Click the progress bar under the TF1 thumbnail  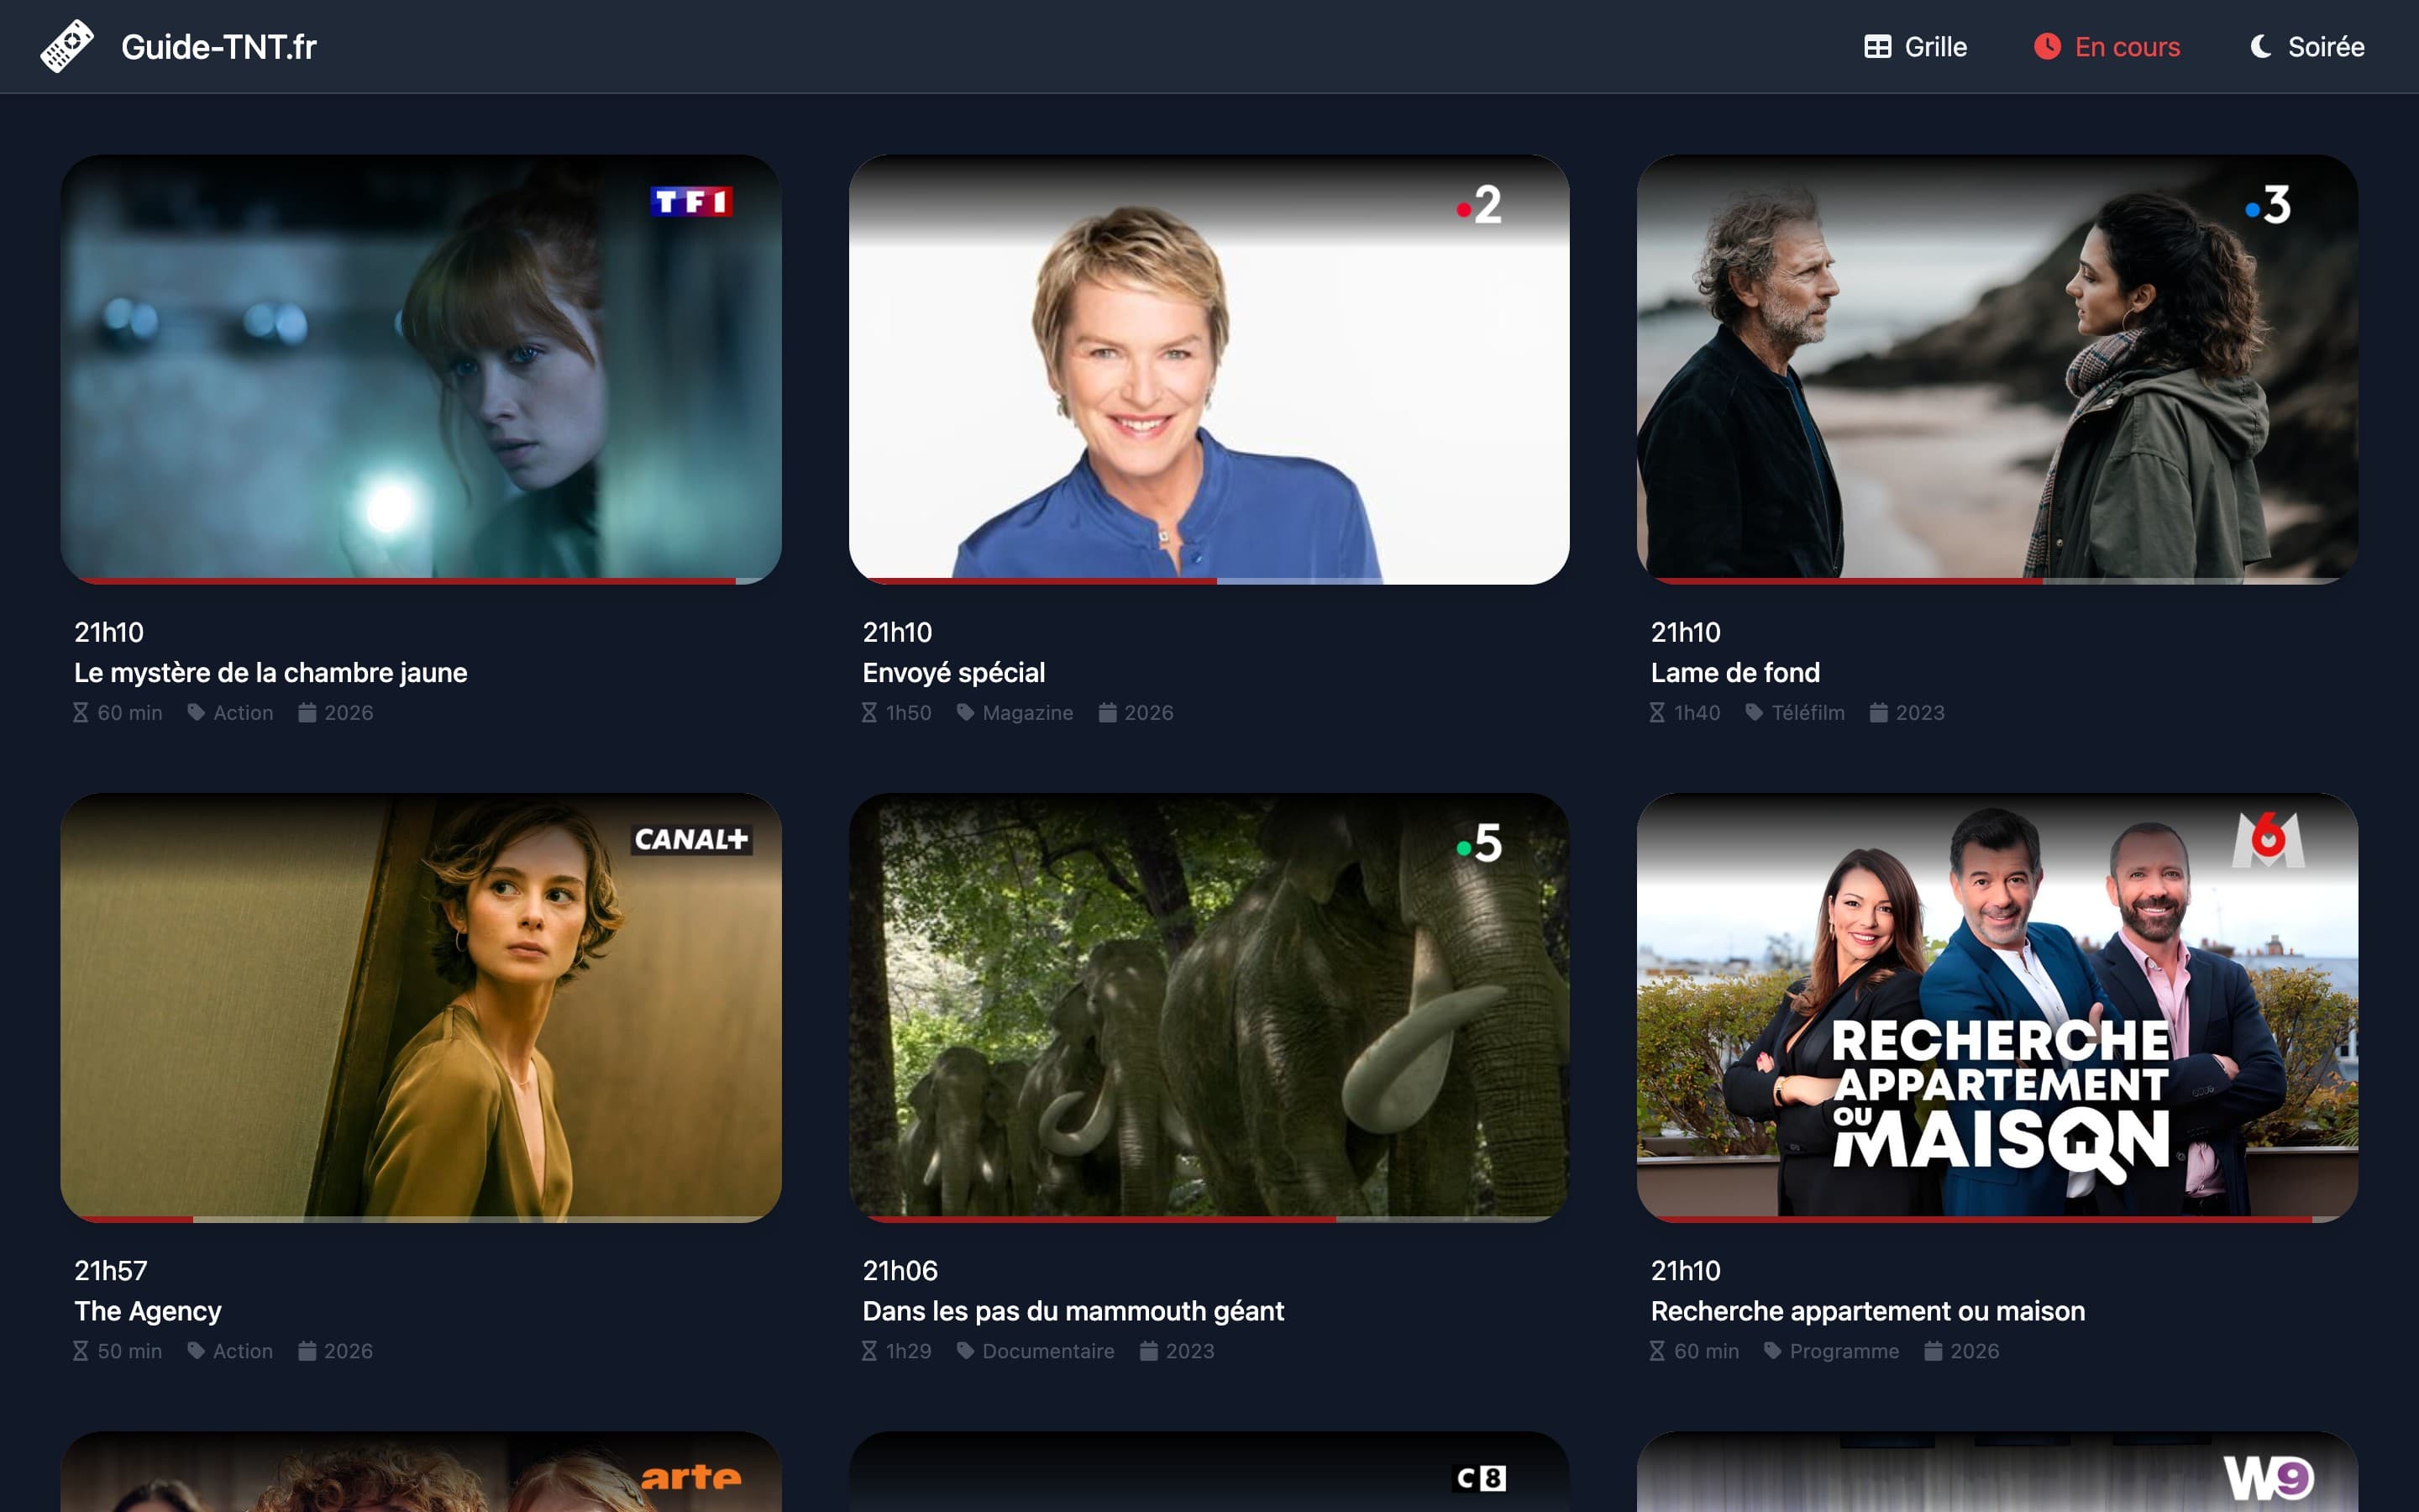click(421, 581)
